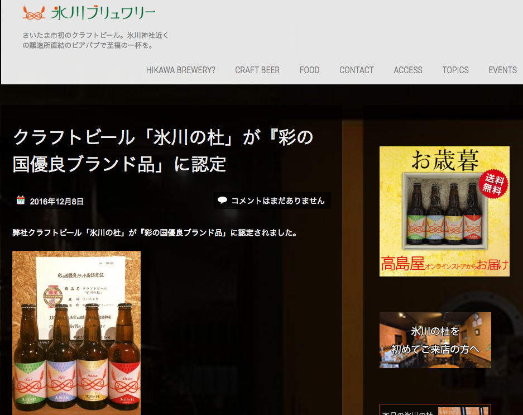This screenshot has width=523, height=415.
Task: Select the 2016年12月8日 post date
Action: pyautogui.click(x=56, y=201)
